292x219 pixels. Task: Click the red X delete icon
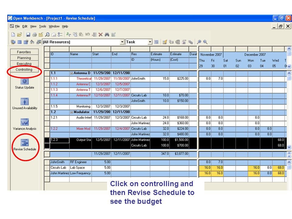pyautogui.click(x=101, y=34)
